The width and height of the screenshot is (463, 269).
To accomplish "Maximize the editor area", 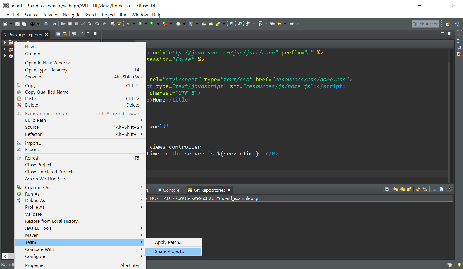I will tap(449, 33).
